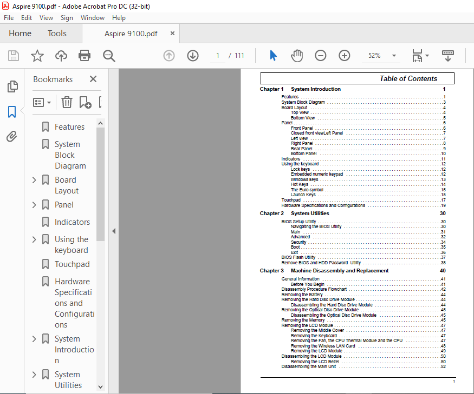This screenshot has height=394, width=474.
Task: Click Chapter 1 System Introduction heading
Action: 300,89
